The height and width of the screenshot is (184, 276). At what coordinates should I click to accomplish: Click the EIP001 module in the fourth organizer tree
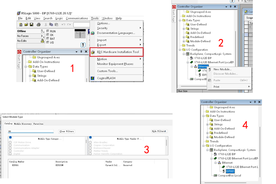click(230, 171)
